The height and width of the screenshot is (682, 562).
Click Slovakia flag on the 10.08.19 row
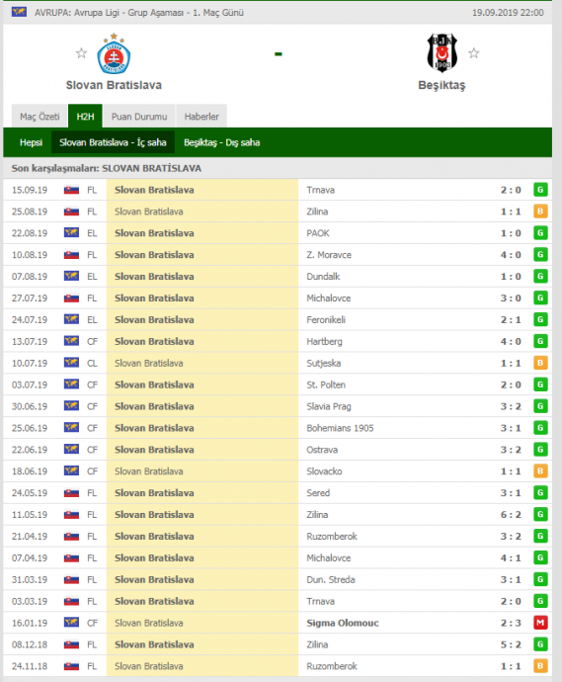tap(71, 255)
